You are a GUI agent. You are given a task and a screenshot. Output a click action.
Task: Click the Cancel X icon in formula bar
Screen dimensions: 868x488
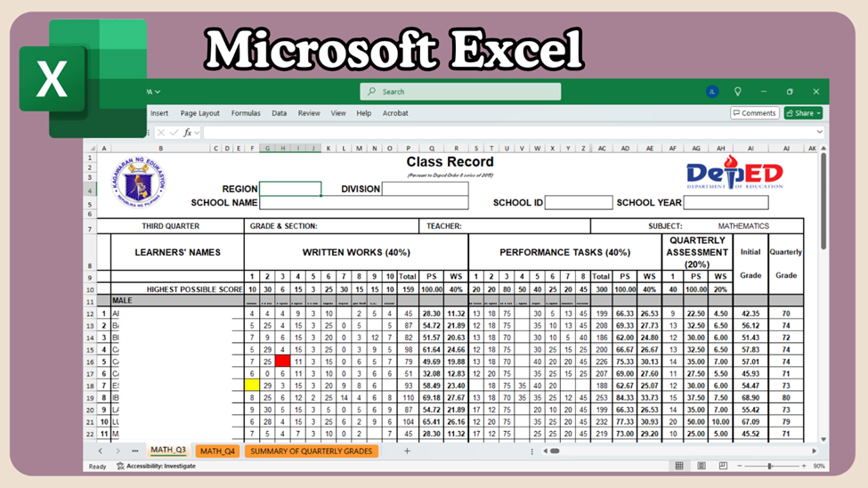coord(160,133)
